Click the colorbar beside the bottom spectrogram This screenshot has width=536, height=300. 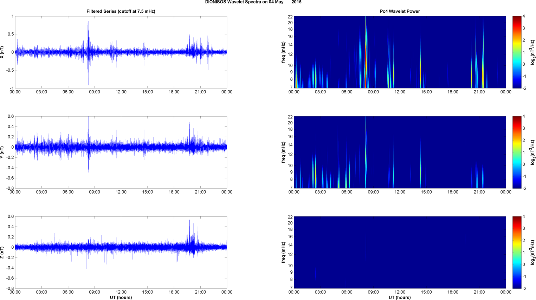(x=517, y=252)
